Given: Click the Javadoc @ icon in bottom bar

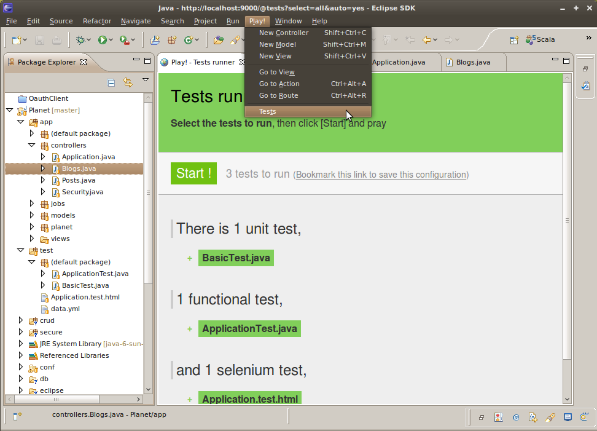Looking at the screenshot, I should point(516,417).
